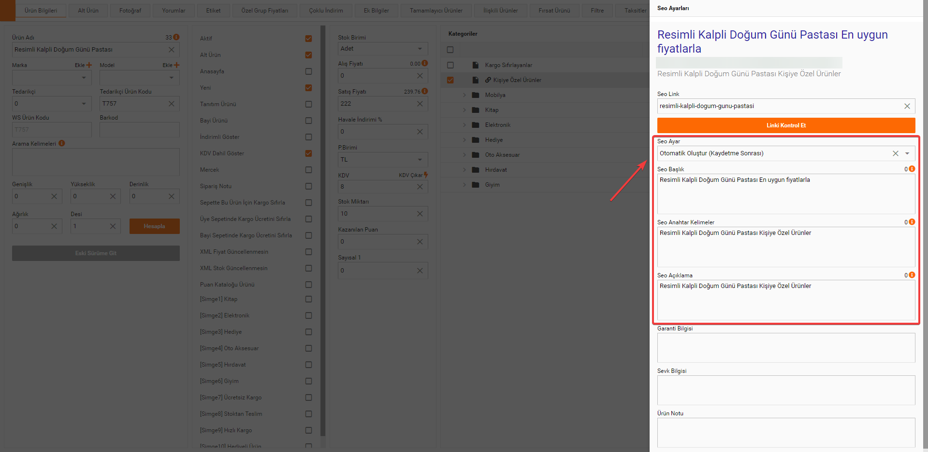The image size is (928, 452).
Task: Switch to the Alt Ürün tab
Action: [88, 11]
